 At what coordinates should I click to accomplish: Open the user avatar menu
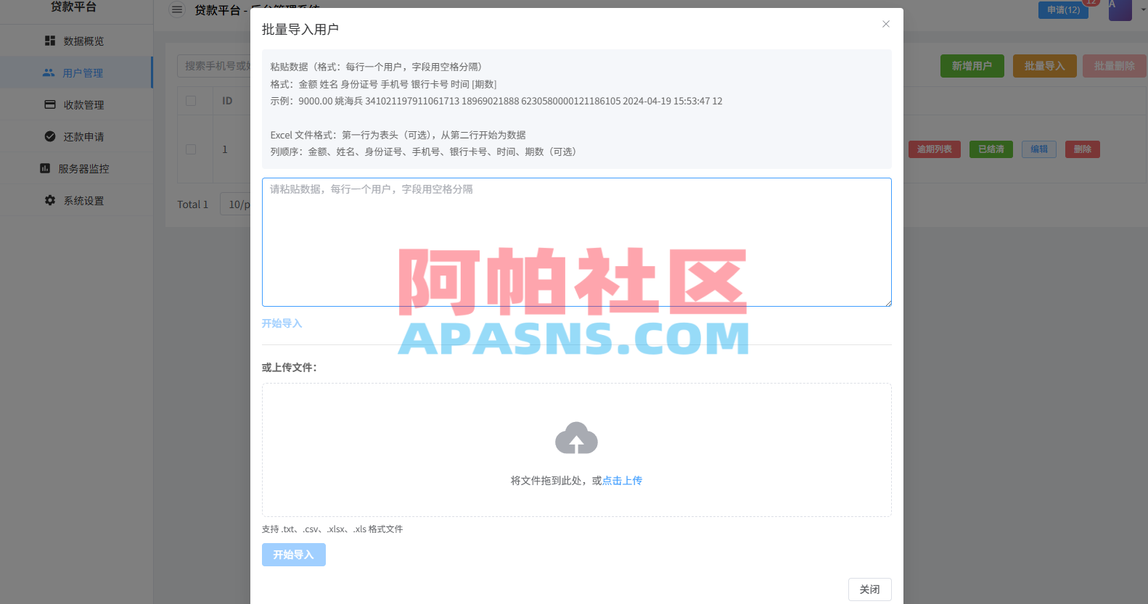1120,9
